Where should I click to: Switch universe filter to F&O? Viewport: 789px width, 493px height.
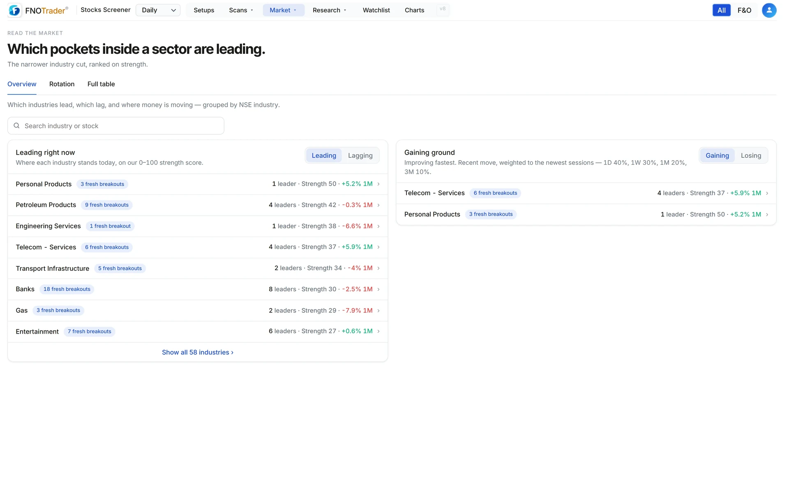pos(744,10)
